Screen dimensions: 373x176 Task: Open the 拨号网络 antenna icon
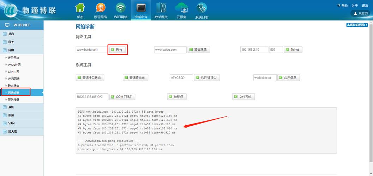[100, 8]
